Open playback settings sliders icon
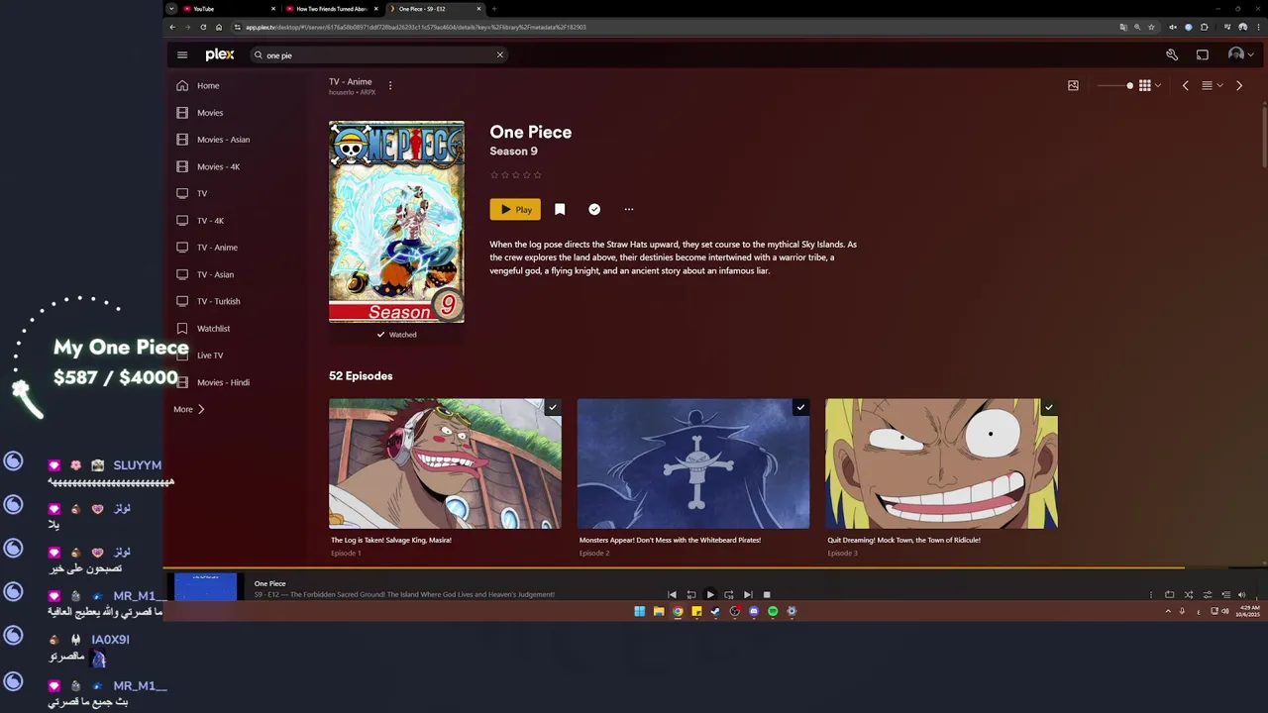 tap(1208, 595)
